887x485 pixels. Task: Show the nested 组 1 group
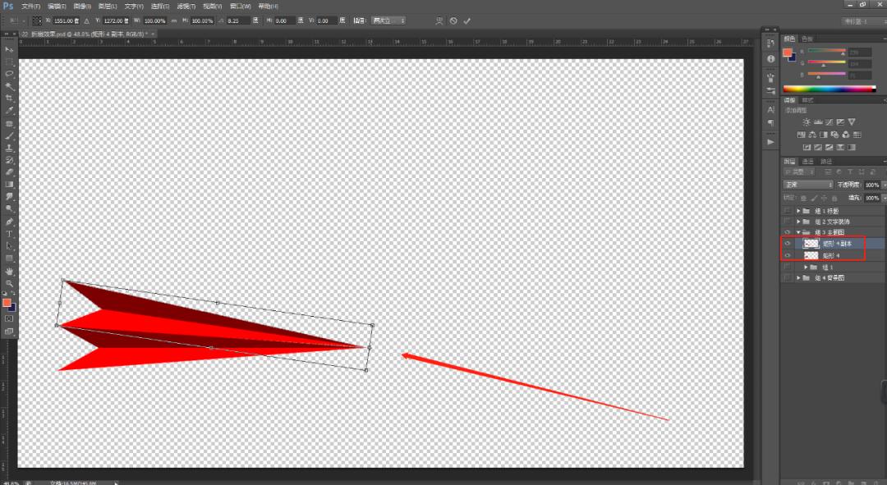[788, 267]
